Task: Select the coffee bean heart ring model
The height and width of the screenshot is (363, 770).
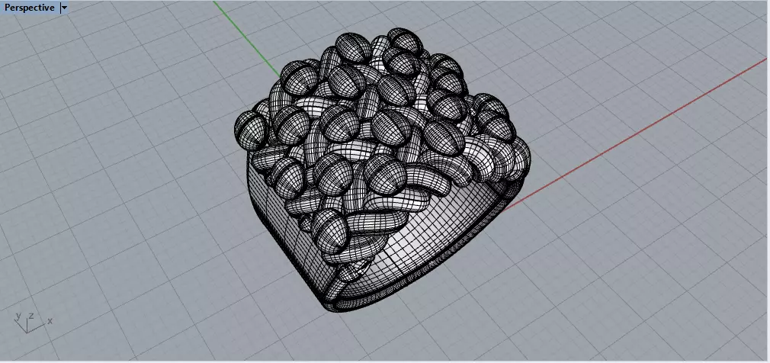Action: 381,169
